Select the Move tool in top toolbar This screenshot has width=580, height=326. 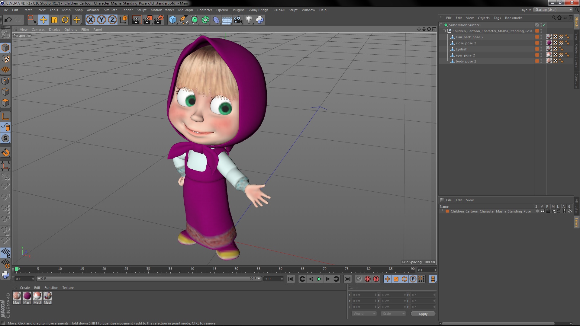pos(43,20)
